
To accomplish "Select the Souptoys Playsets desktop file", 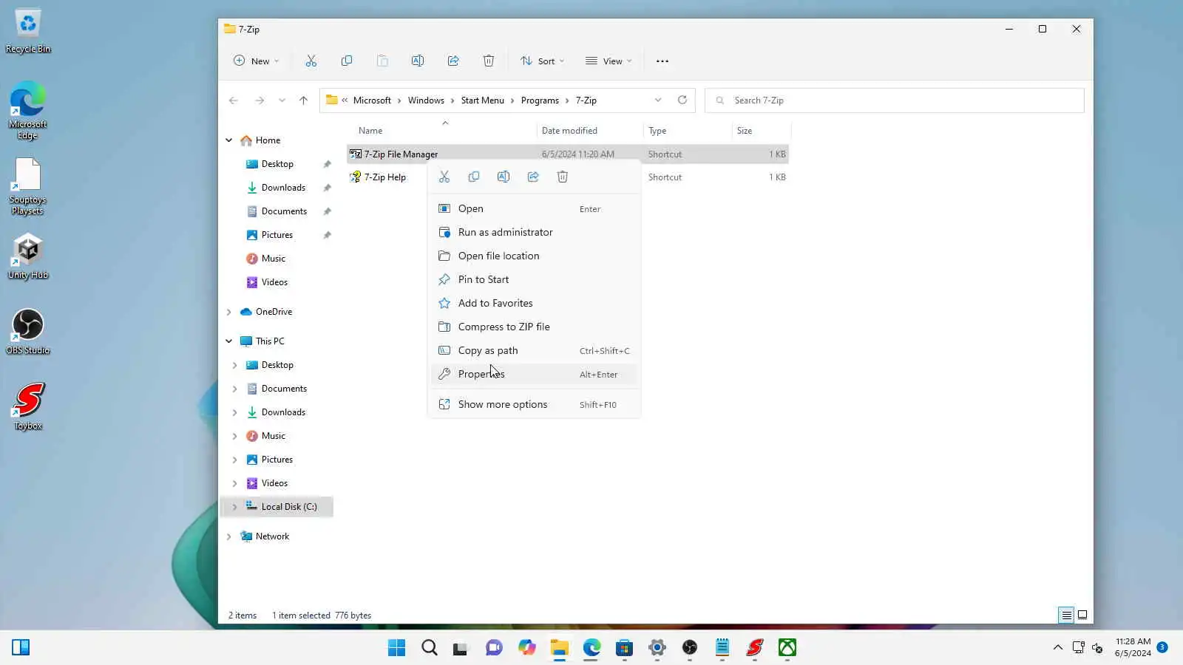I will pos(28,187).
